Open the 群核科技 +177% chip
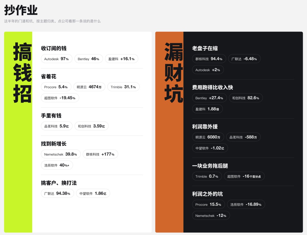This screenshot has width=307, height=235. point(100,154)
